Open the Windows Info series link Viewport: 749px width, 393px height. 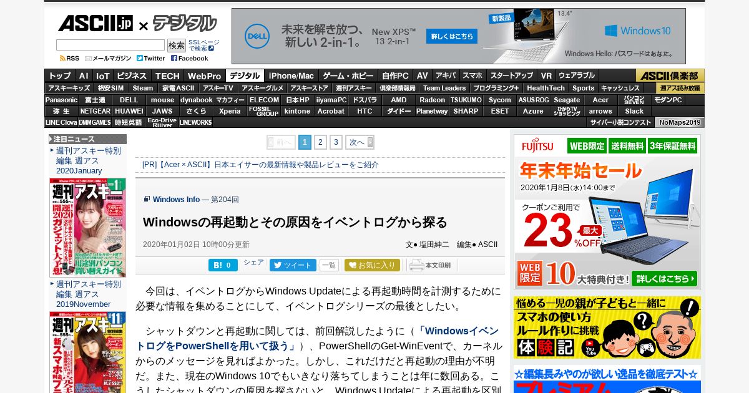[176, 200]
